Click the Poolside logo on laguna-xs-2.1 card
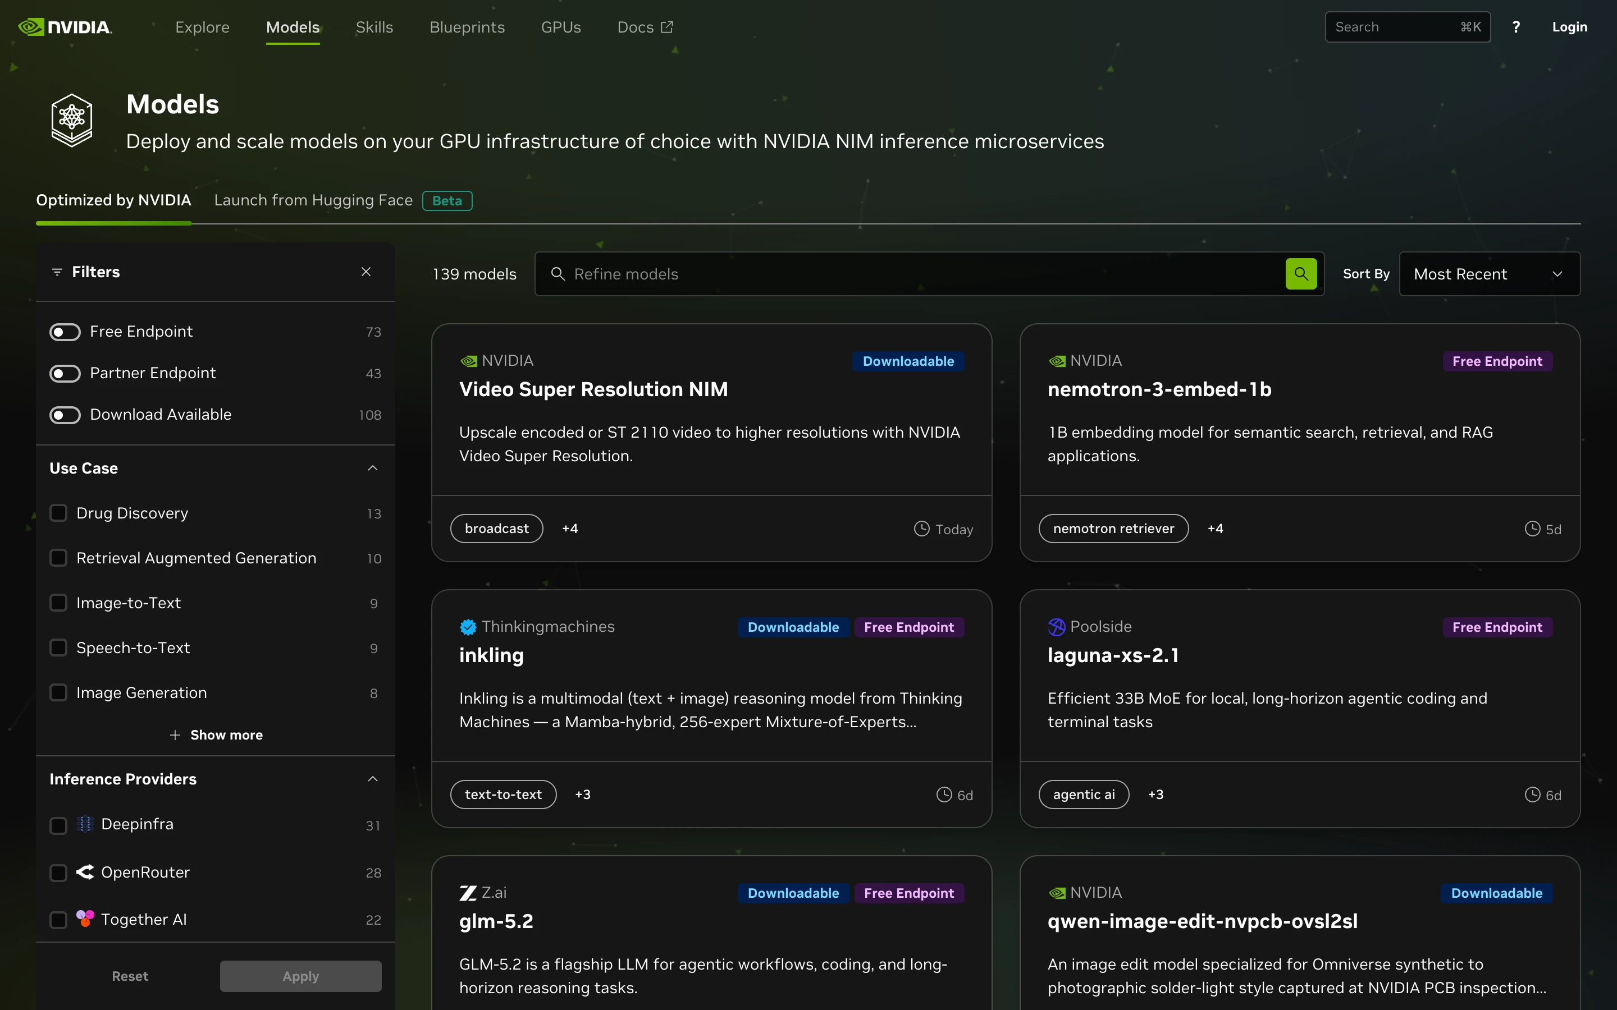This screenshot has height=1010, width=1617. [x=1057, y=627]
